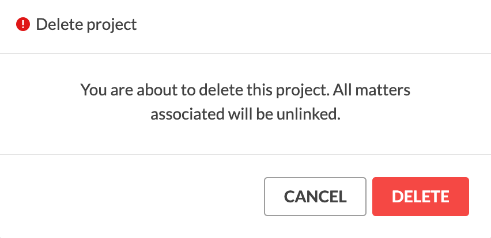
Task: Click the DELETE label text on red button
Action: point(421,197)
